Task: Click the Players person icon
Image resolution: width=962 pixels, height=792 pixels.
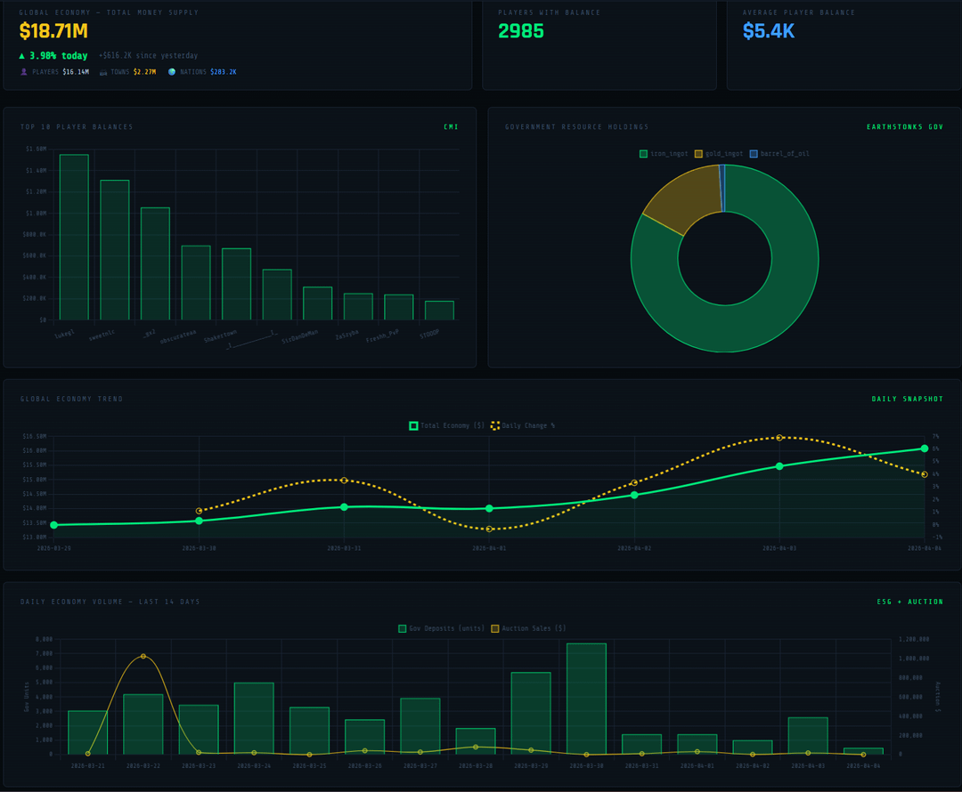Action: click(23, 72)
